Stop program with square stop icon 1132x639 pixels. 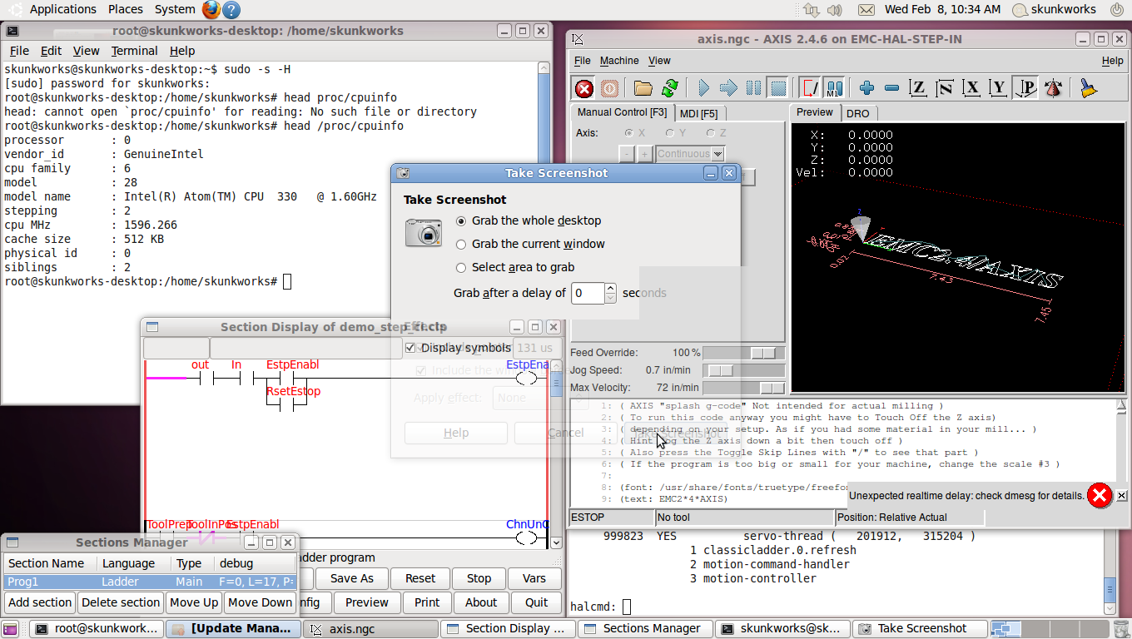click(x=777, y=88)
